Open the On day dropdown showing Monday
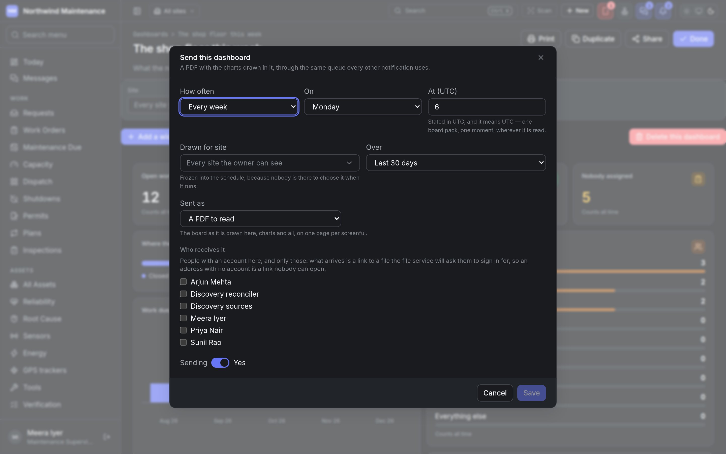The width and height of the screenshot is (726, 454). tap(363, 107)
